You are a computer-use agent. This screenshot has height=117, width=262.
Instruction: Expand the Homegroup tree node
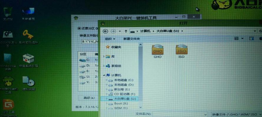104,66
